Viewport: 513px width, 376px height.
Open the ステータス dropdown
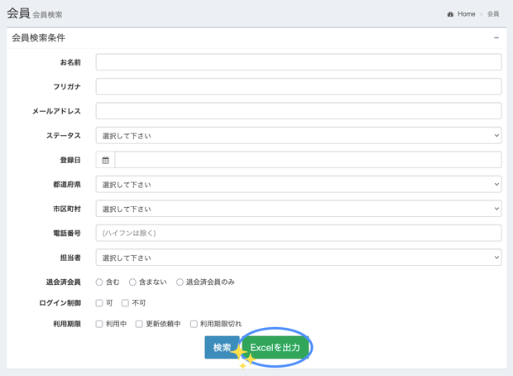click(x=299, y=135)
